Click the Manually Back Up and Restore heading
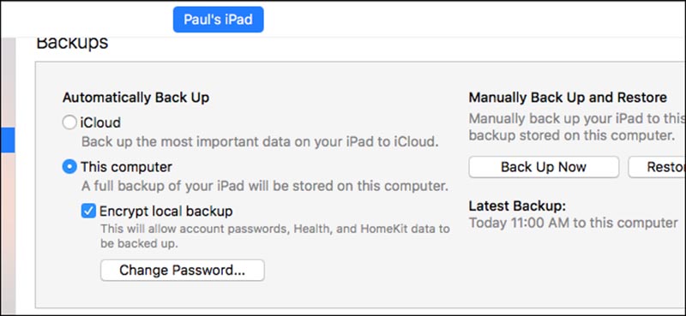Image resolution: width=686 pixels, height=316 pixels. pyautogui.click(x=568, y=98)
